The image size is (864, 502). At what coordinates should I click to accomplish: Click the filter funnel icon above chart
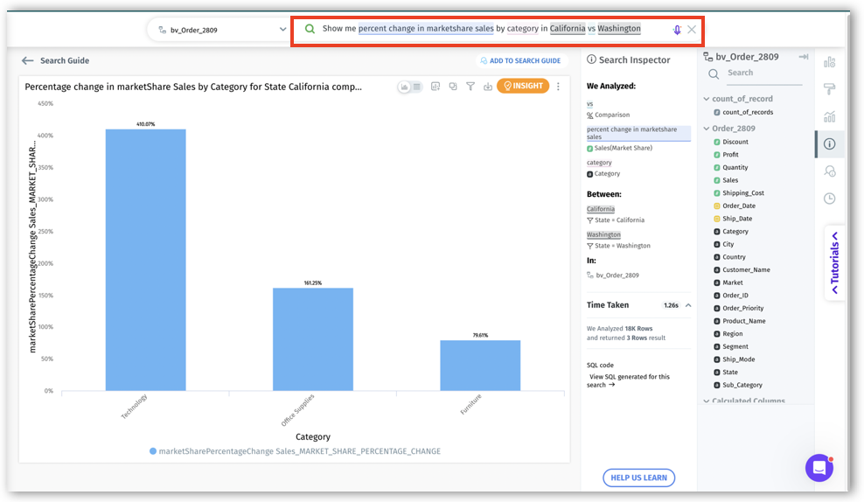[x=470, y=87]
